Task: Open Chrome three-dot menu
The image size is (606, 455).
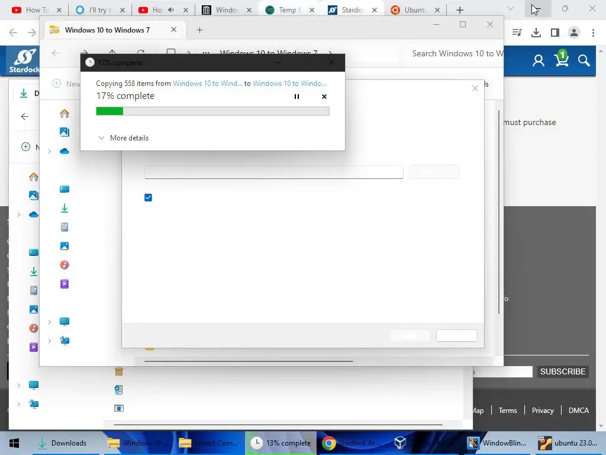Action: [593, 33]
